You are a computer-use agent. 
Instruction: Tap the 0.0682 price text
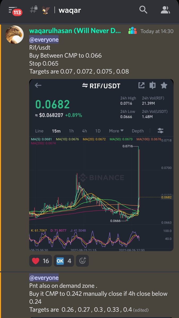click(x=53, y=104)
